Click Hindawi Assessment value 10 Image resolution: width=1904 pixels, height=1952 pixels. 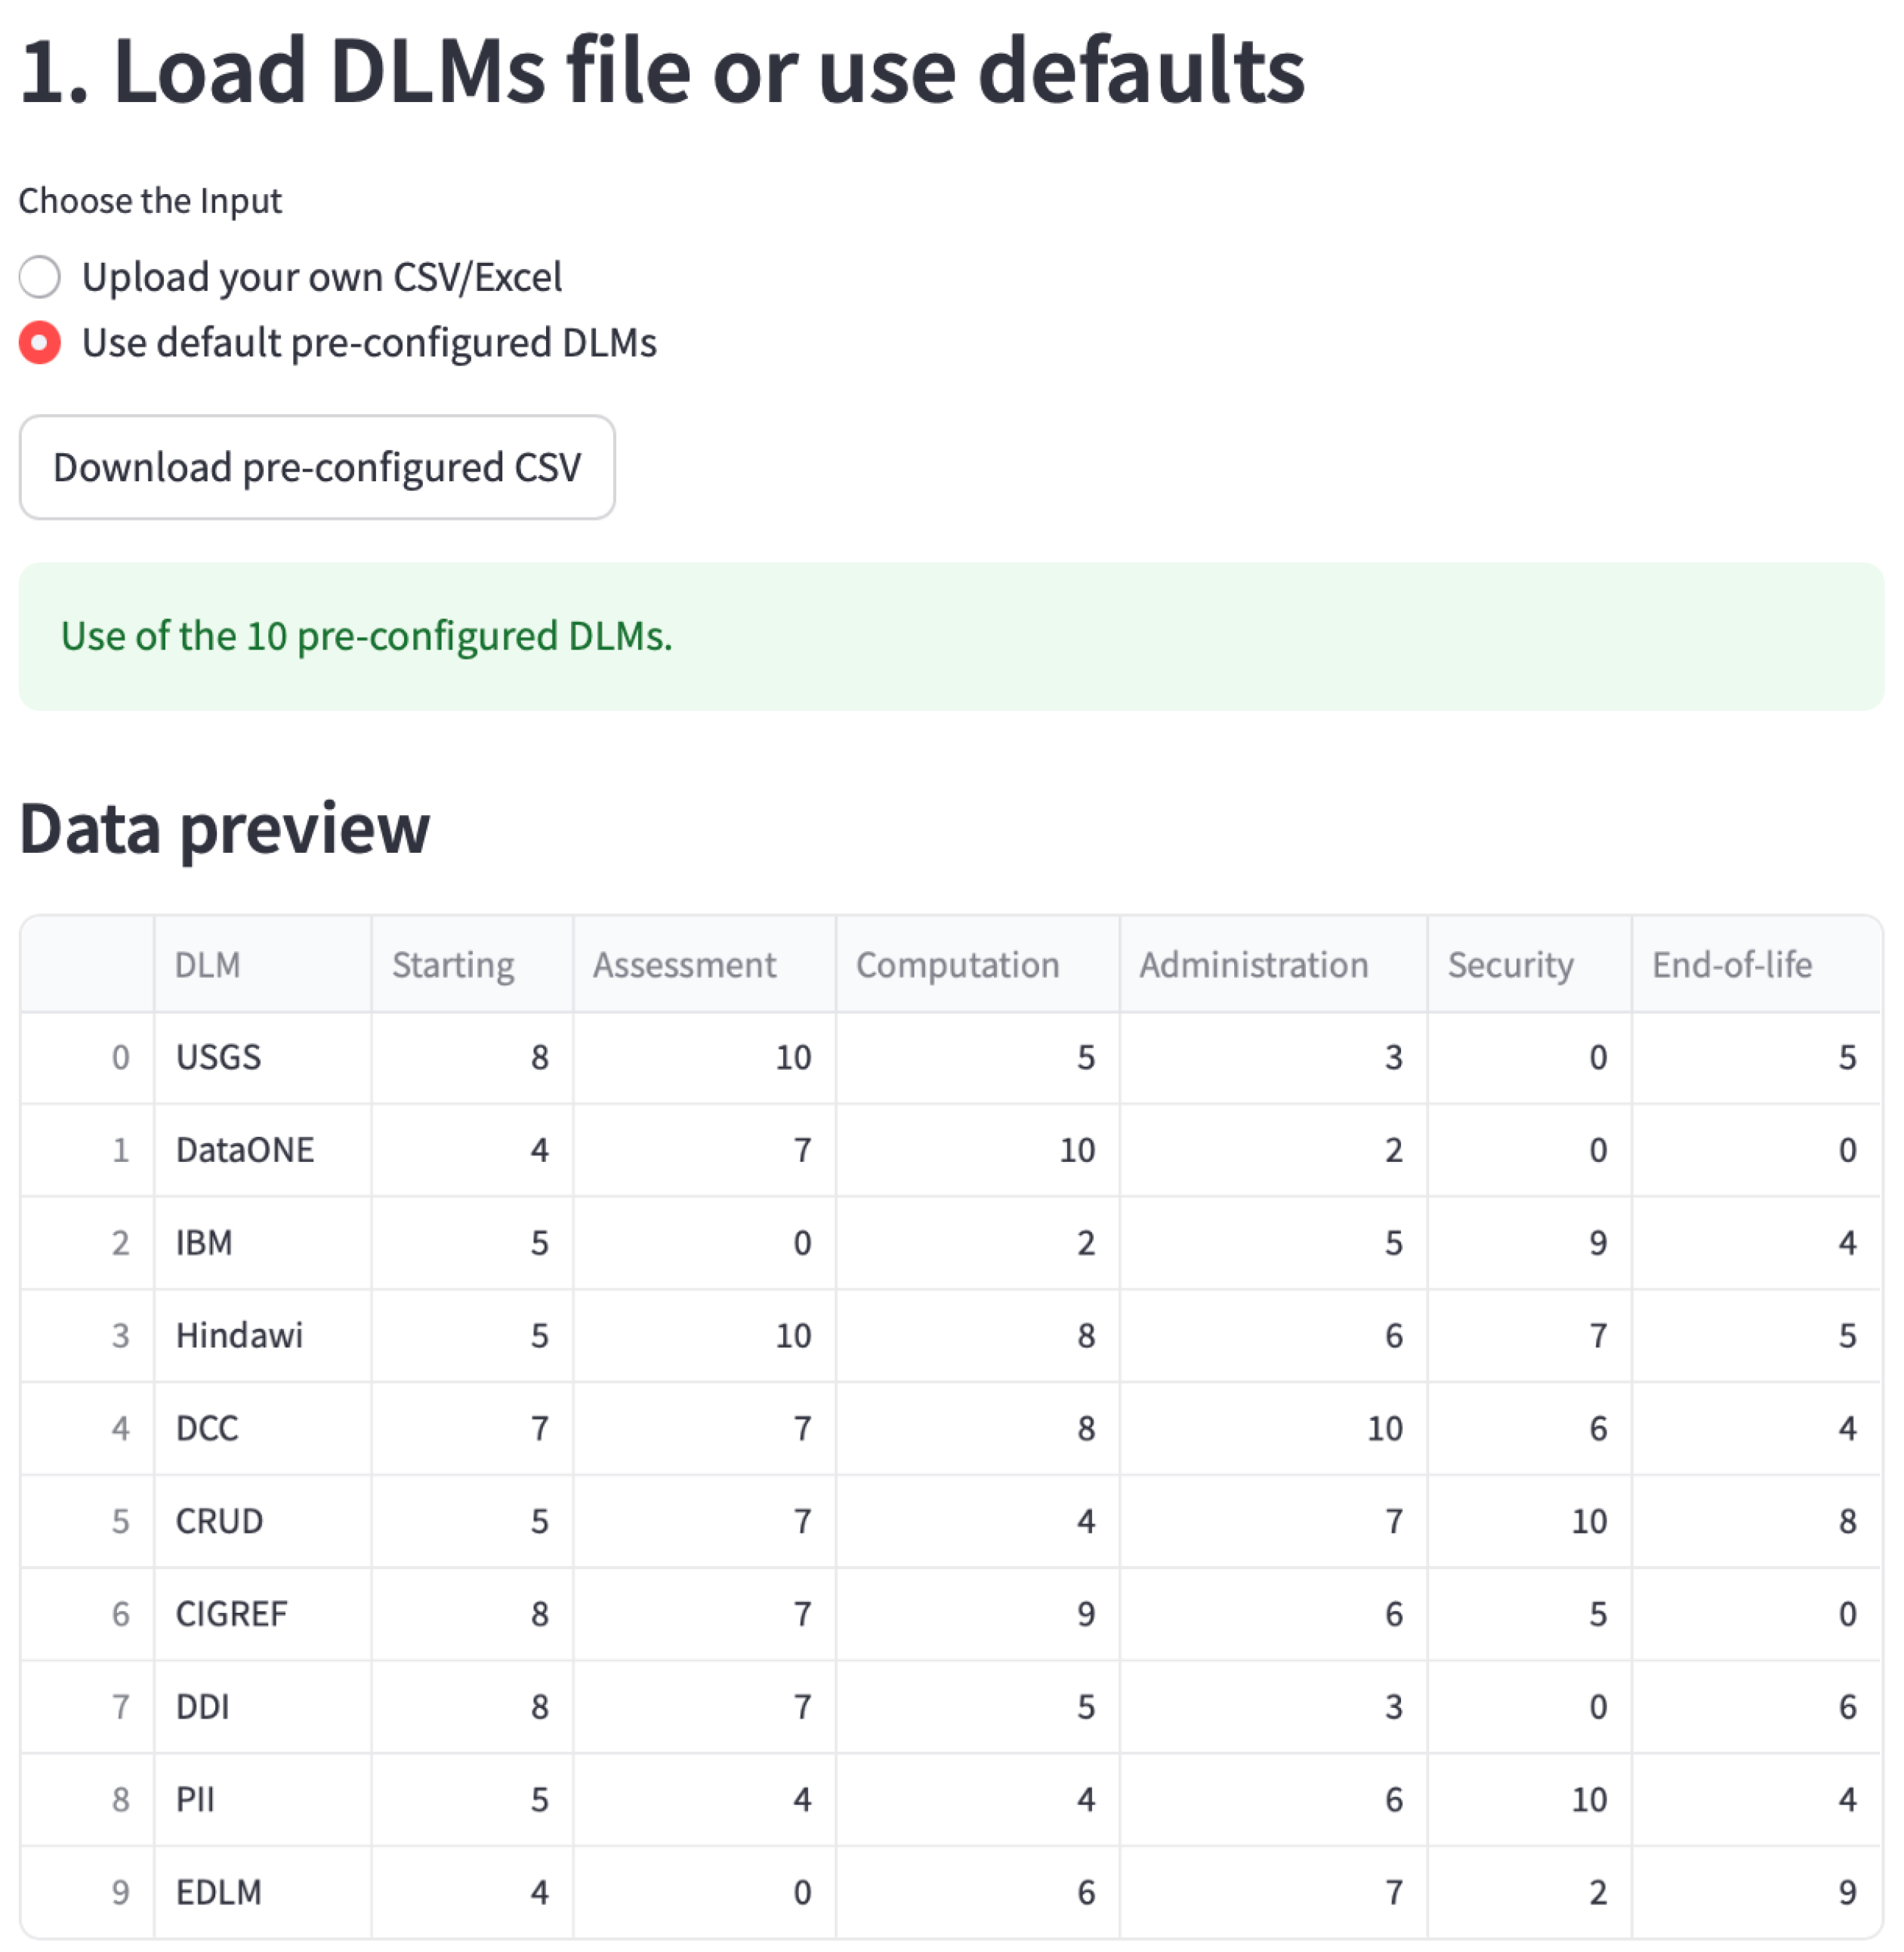(704, 1336)
